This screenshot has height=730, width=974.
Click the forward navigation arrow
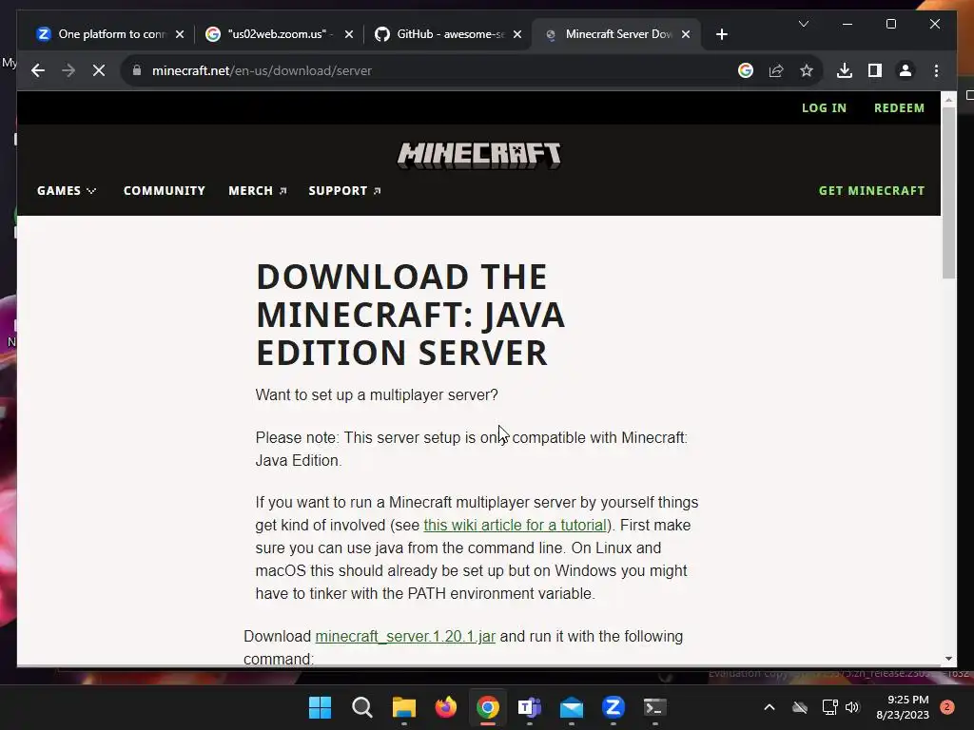click(68, 70)
